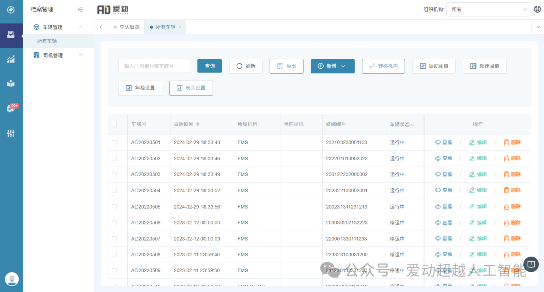Screen dimensions: 544x292
Task: Open the dashboard icon in left sidebar
Action: pos(11,10)
